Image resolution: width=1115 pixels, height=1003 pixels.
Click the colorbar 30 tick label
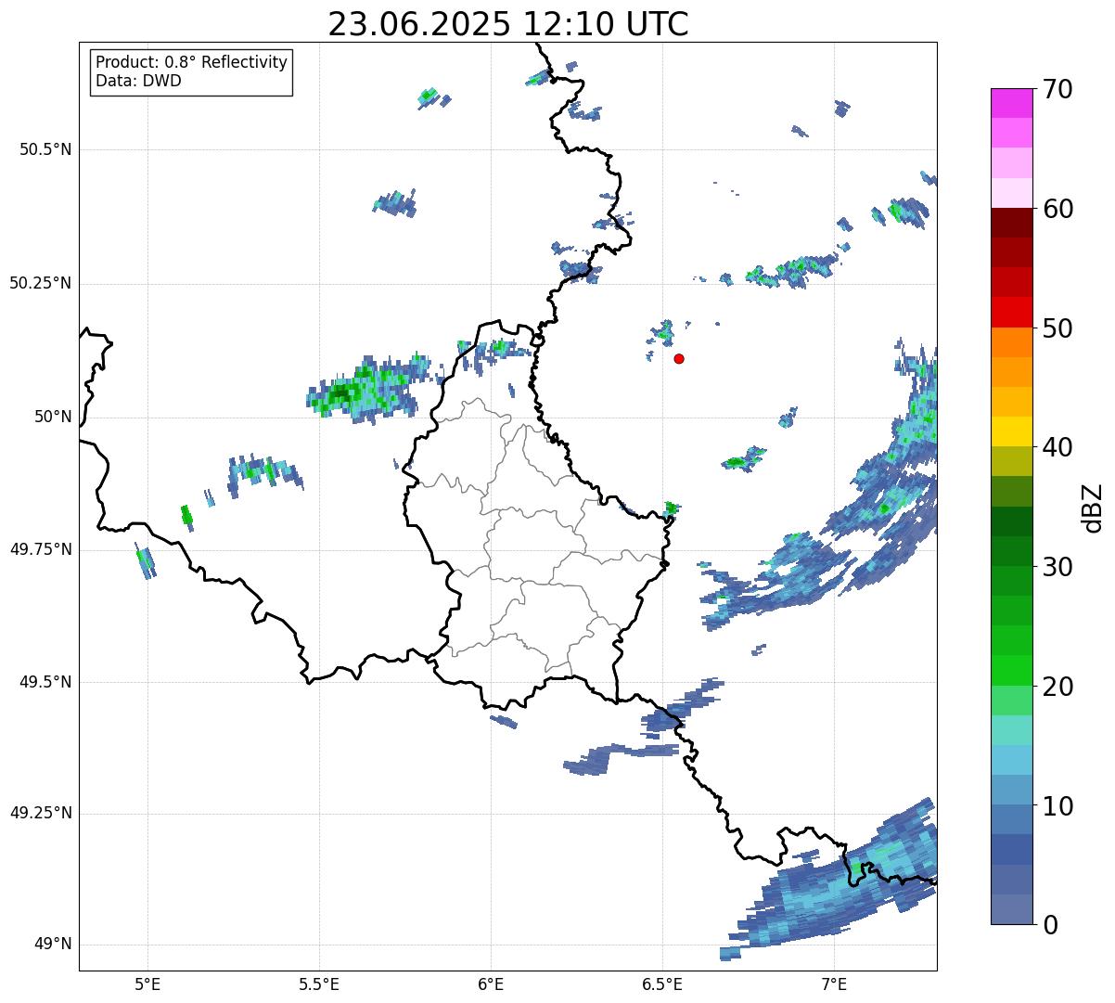point(1057,567)
